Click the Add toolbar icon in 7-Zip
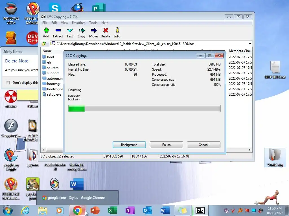This screenshot has height=216, width=289. [x=46, y=33]
